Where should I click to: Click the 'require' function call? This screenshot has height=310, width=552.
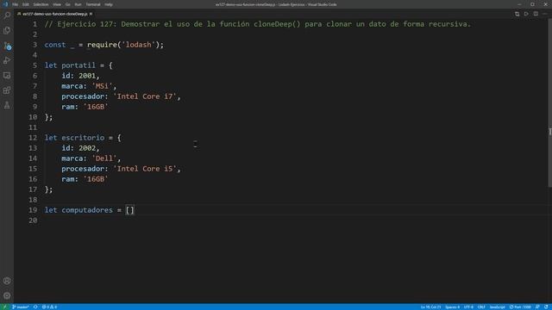[x=102, y=45]
